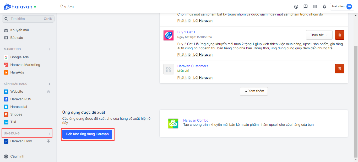The width and height of the screenshot is (358, 162).
Task: Click the Haravan Customers app icon
Action: (169, 69)
